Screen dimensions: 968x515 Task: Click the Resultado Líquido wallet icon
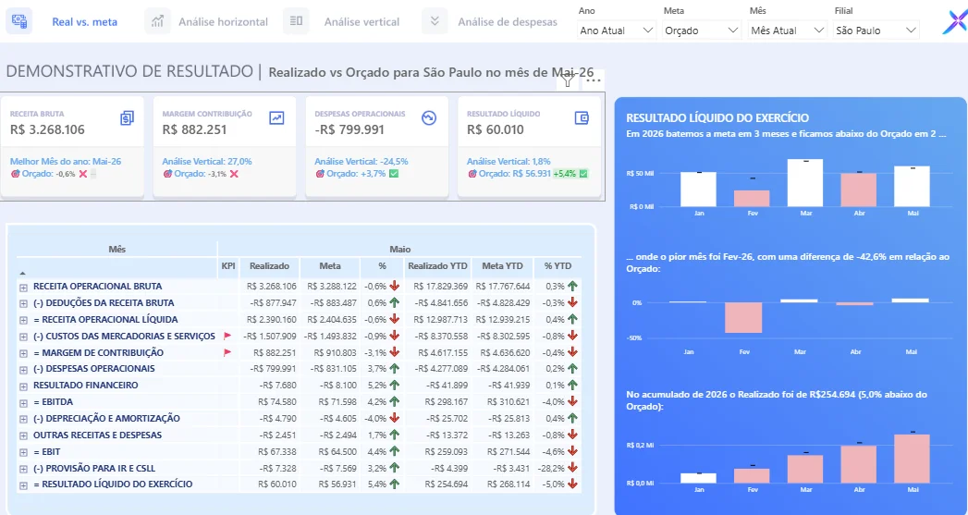(x=582, y=118)
